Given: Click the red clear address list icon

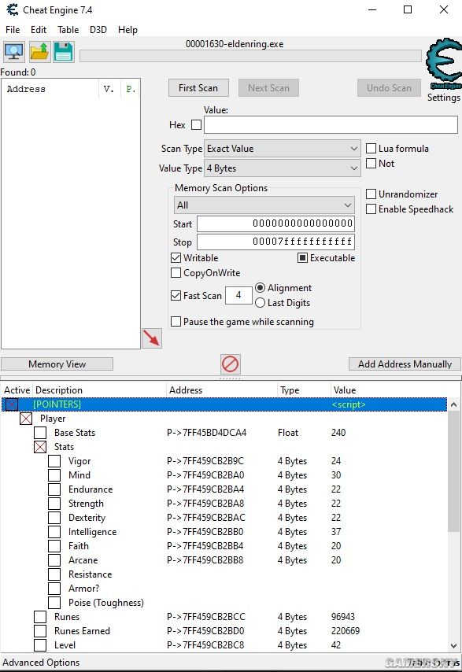Looking at the screenshot, I should click(x=230, y=364).
